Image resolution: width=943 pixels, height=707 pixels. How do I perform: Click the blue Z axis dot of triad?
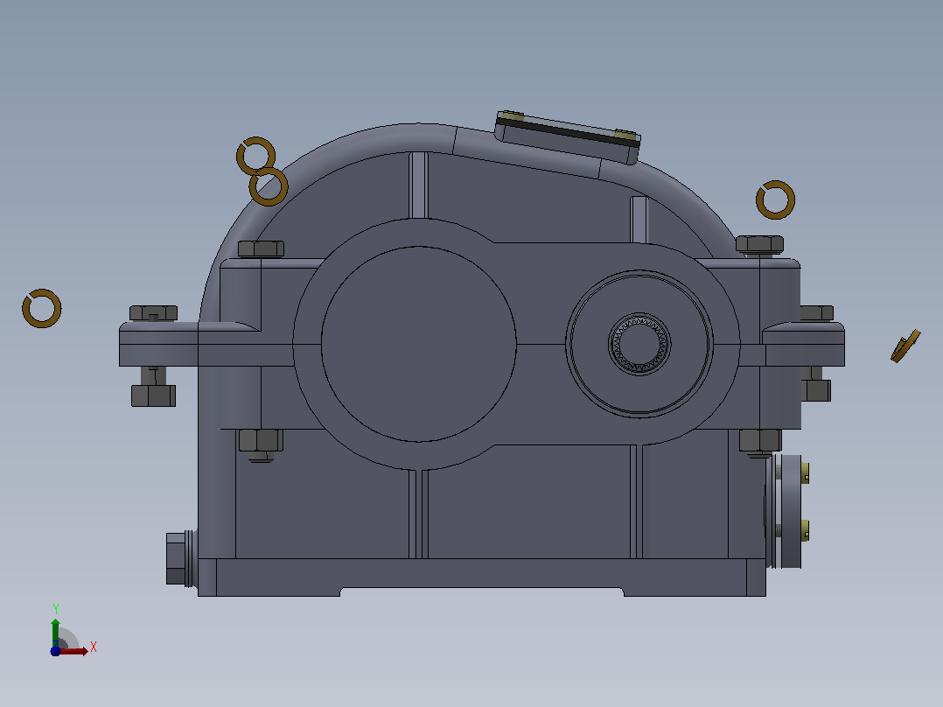click(x=55, y=651)
